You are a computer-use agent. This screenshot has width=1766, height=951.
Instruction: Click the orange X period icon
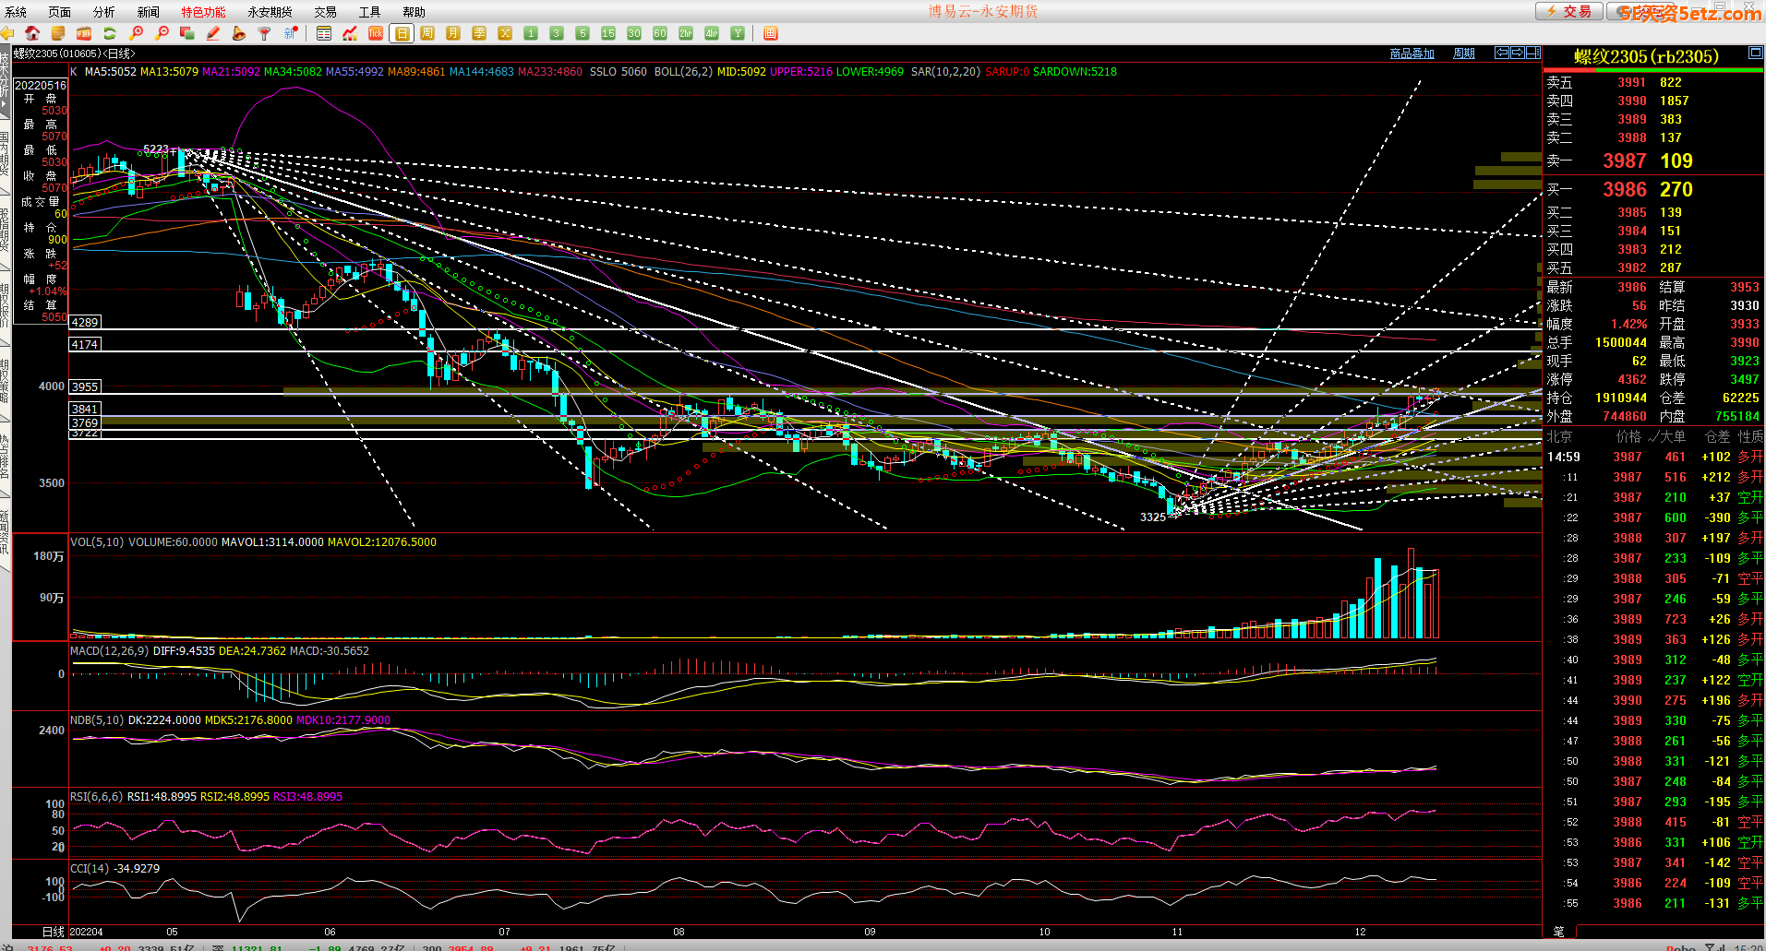pos(505,33)
